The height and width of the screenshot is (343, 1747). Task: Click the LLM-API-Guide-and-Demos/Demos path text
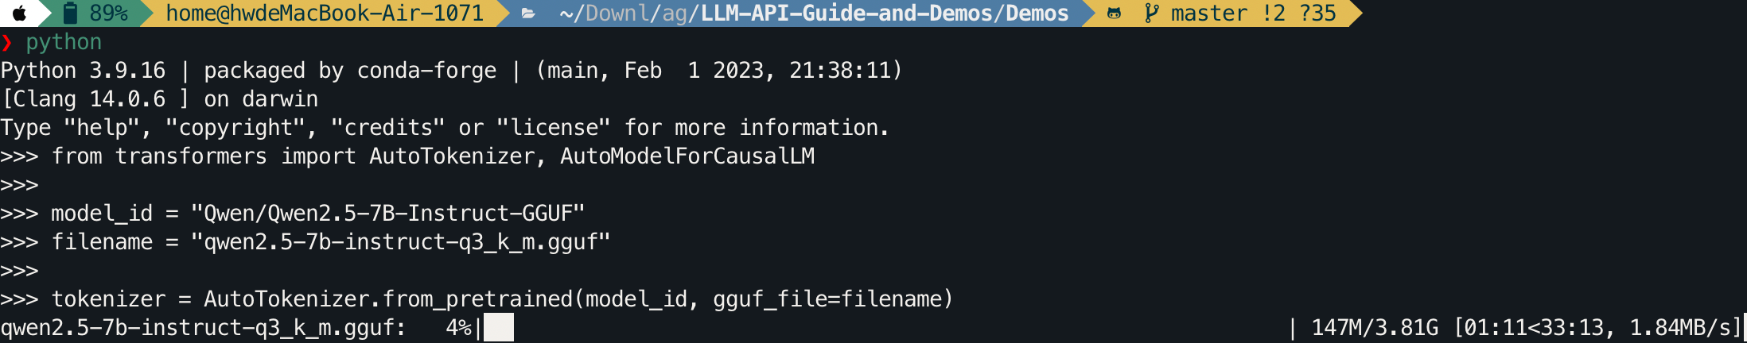(885, 13)
